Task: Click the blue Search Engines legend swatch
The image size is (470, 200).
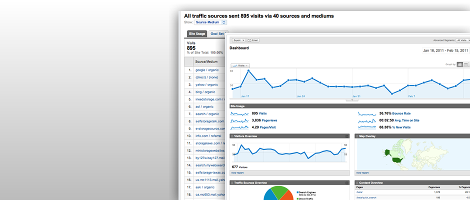Action: pos(297,192)
